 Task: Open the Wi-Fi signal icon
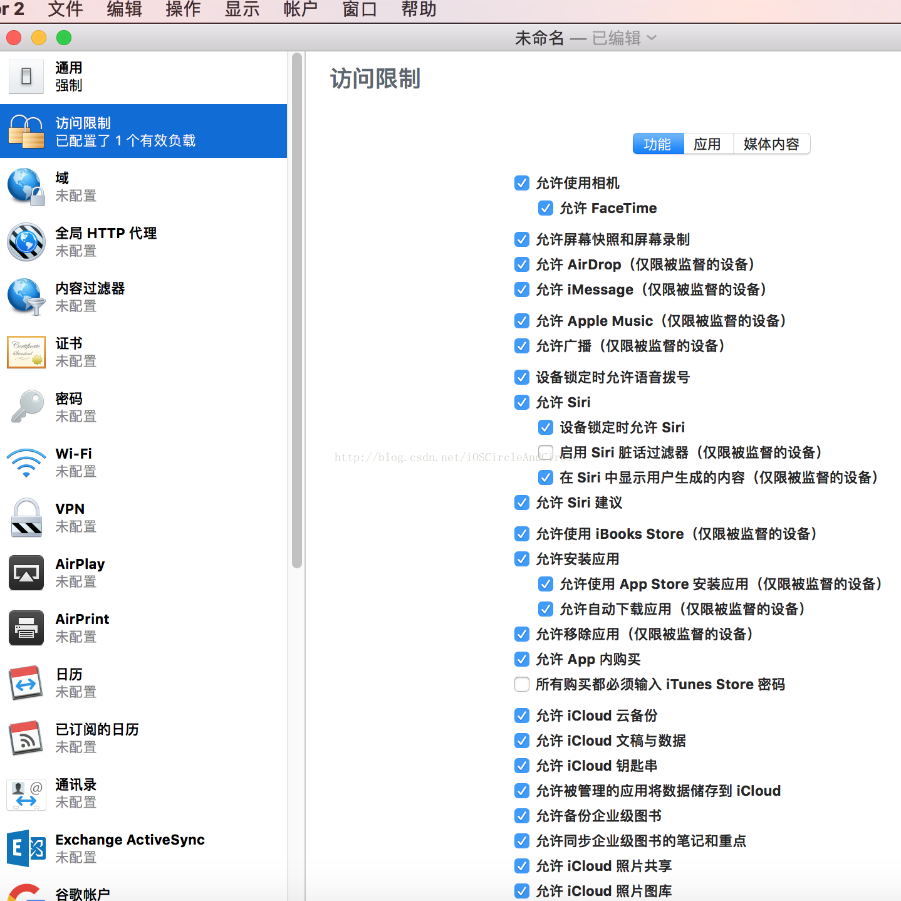point(26,462)
